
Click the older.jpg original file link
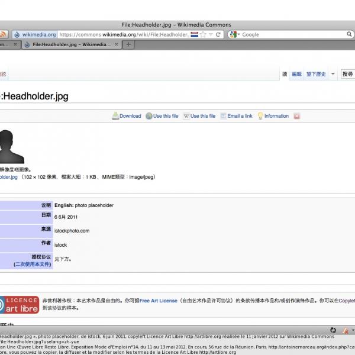tap(9, 177)
